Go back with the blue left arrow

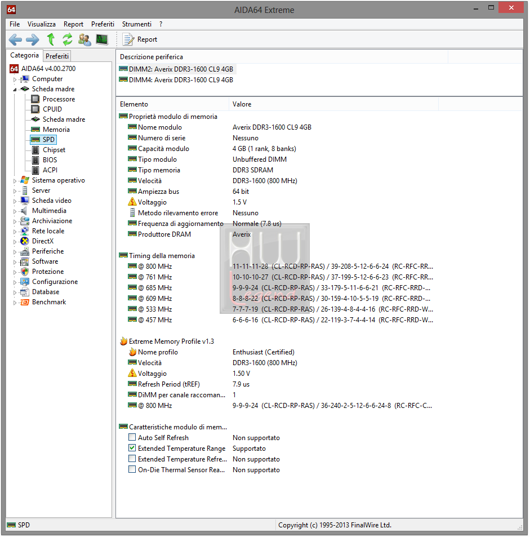[x=15, y=40]
